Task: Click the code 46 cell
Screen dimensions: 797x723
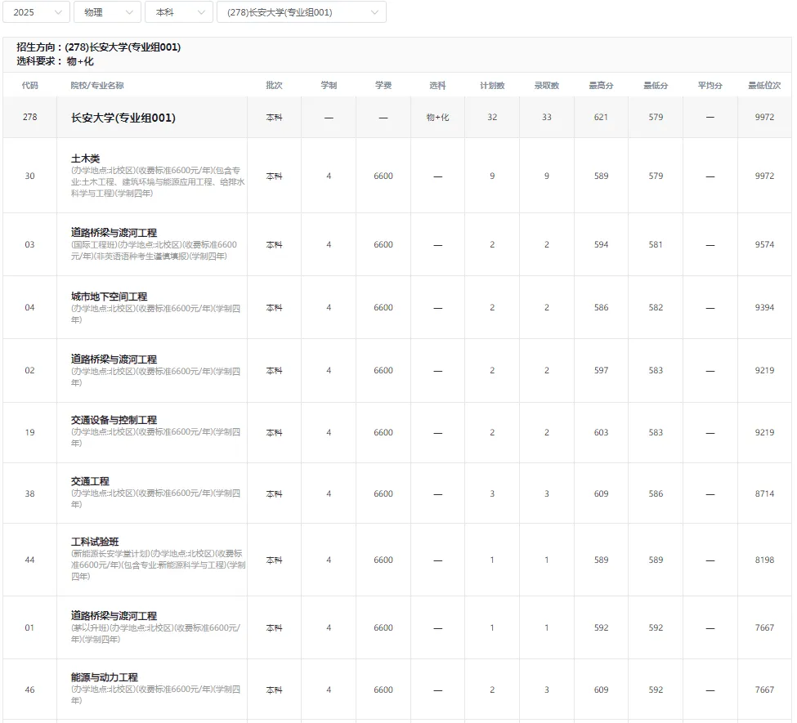Action: pyautogui.click(x=30, y=690)
